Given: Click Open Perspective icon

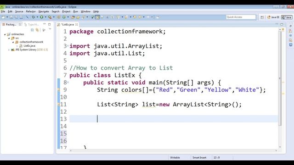Looking at the screenshot, I should pos(262,17).
